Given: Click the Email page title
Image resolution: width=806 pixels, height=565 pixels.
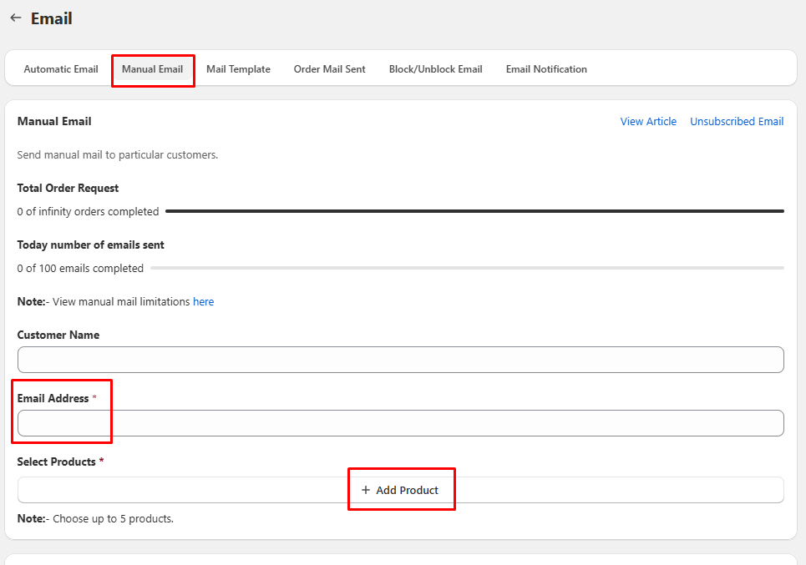Looking at the screenshot, I should [52, 18].
